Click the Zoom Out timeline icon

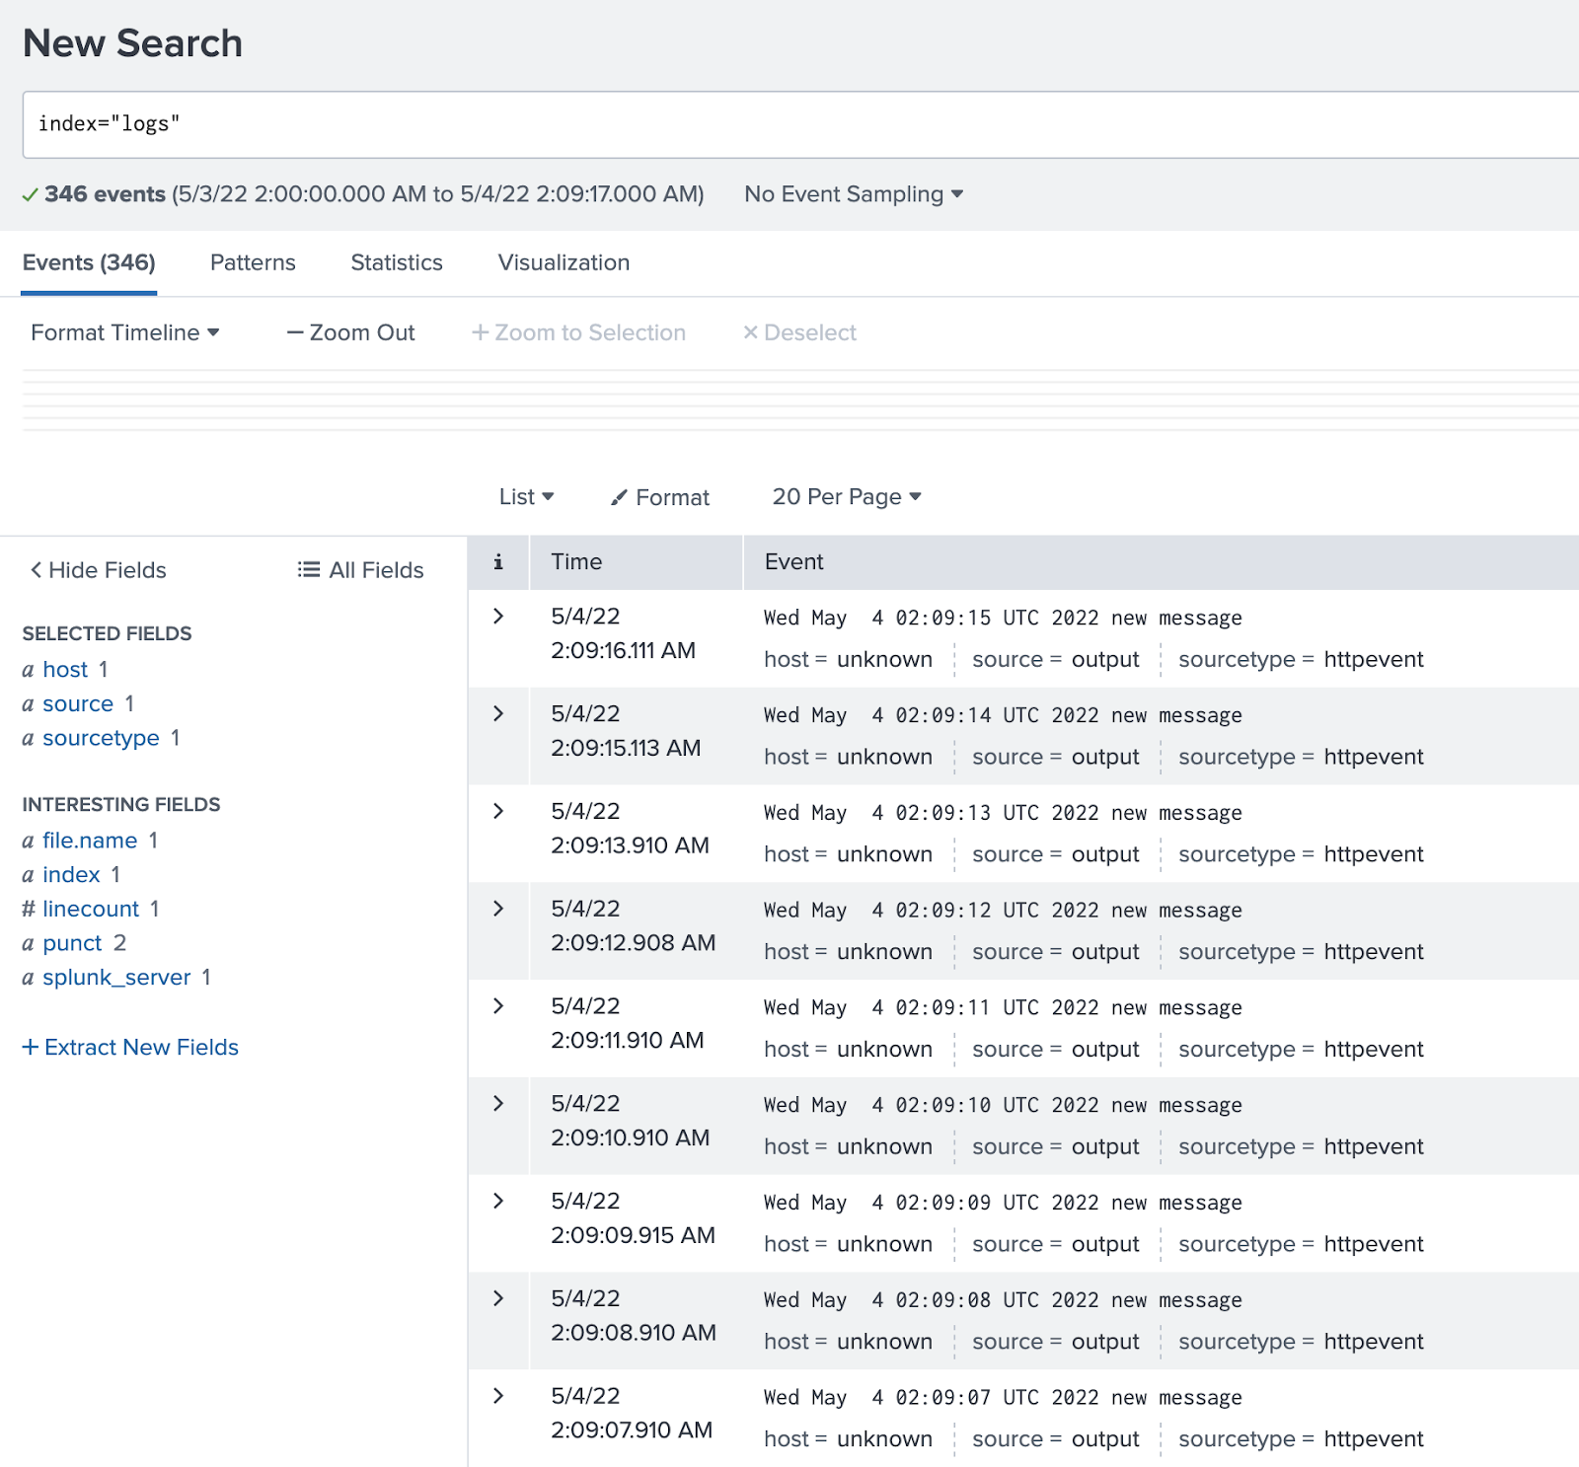point(294,332)
